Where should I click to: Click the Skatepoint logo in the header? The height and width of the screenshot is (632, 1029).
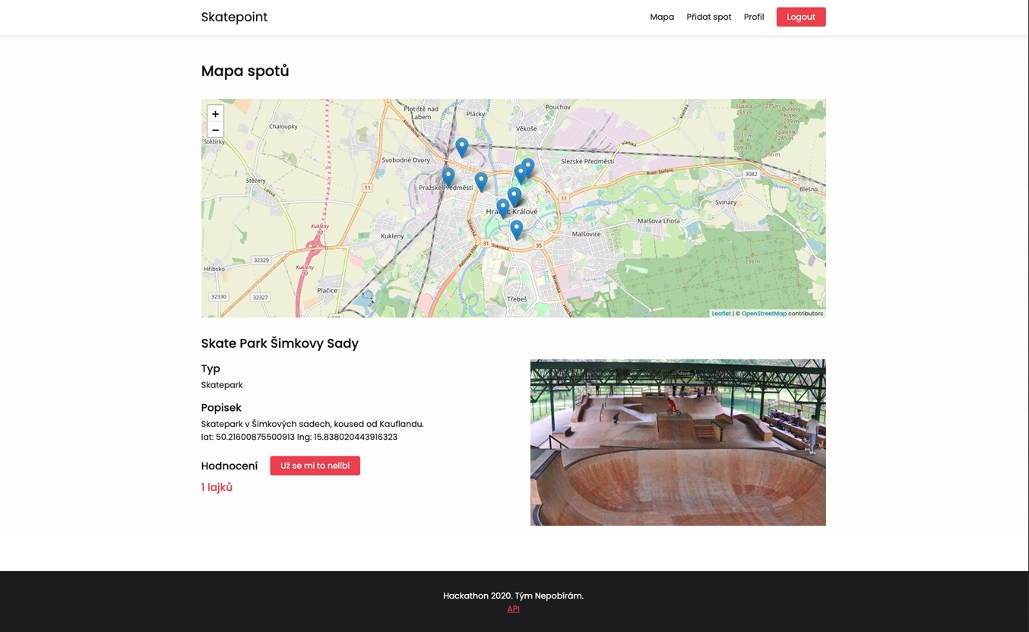point(234,17)
